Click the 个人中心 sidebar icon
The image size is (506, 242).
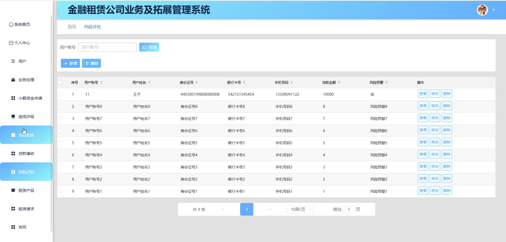tap(11, 43)
